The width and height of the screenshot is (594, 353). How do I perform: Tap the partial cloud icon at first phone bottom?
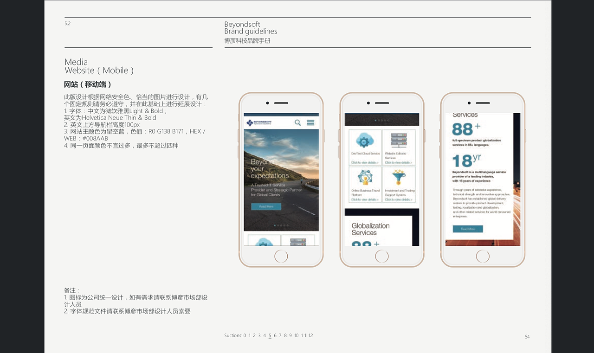[264, 242]
